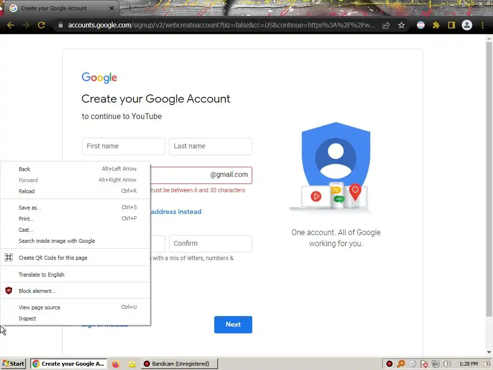
Task: Choose Inspect in the context menu
Action: (75, 318)
